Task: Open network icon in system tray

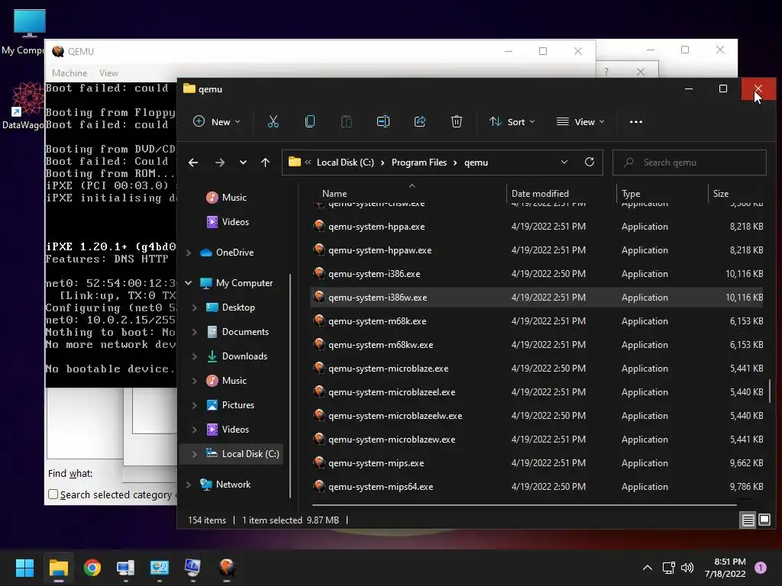Action: coord(668,568)
